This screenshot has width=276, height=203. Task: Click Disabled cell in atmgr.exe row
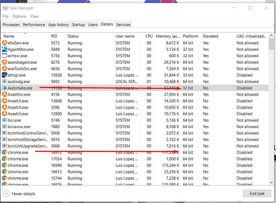pos(244,75)
